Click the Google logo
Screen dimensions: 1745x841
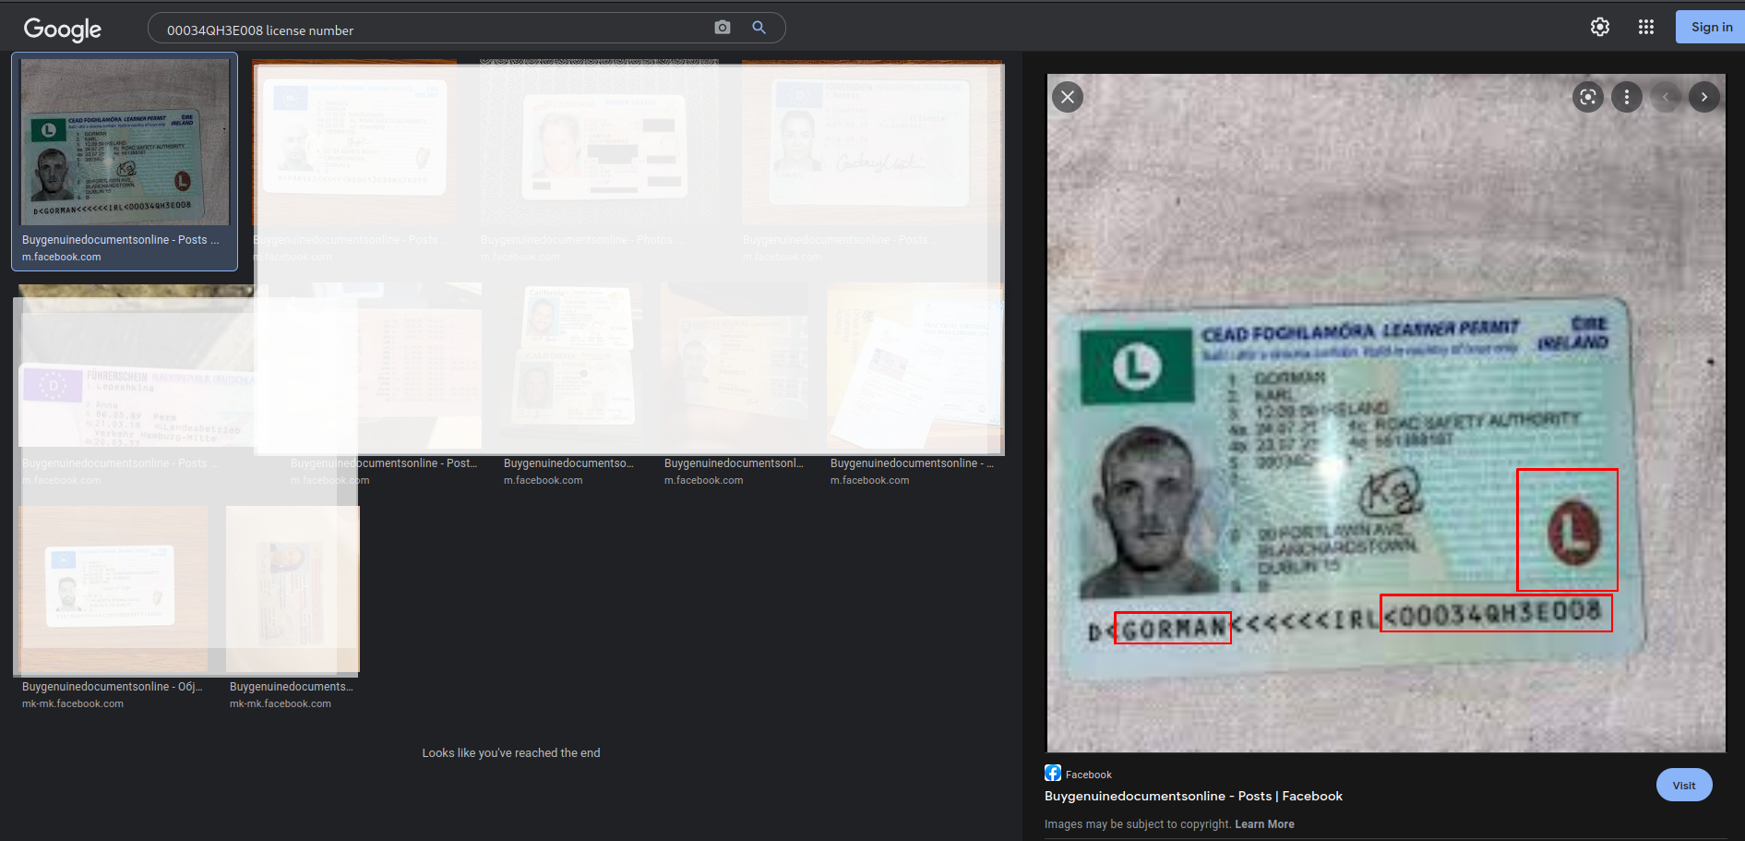(x=62, y=30)
